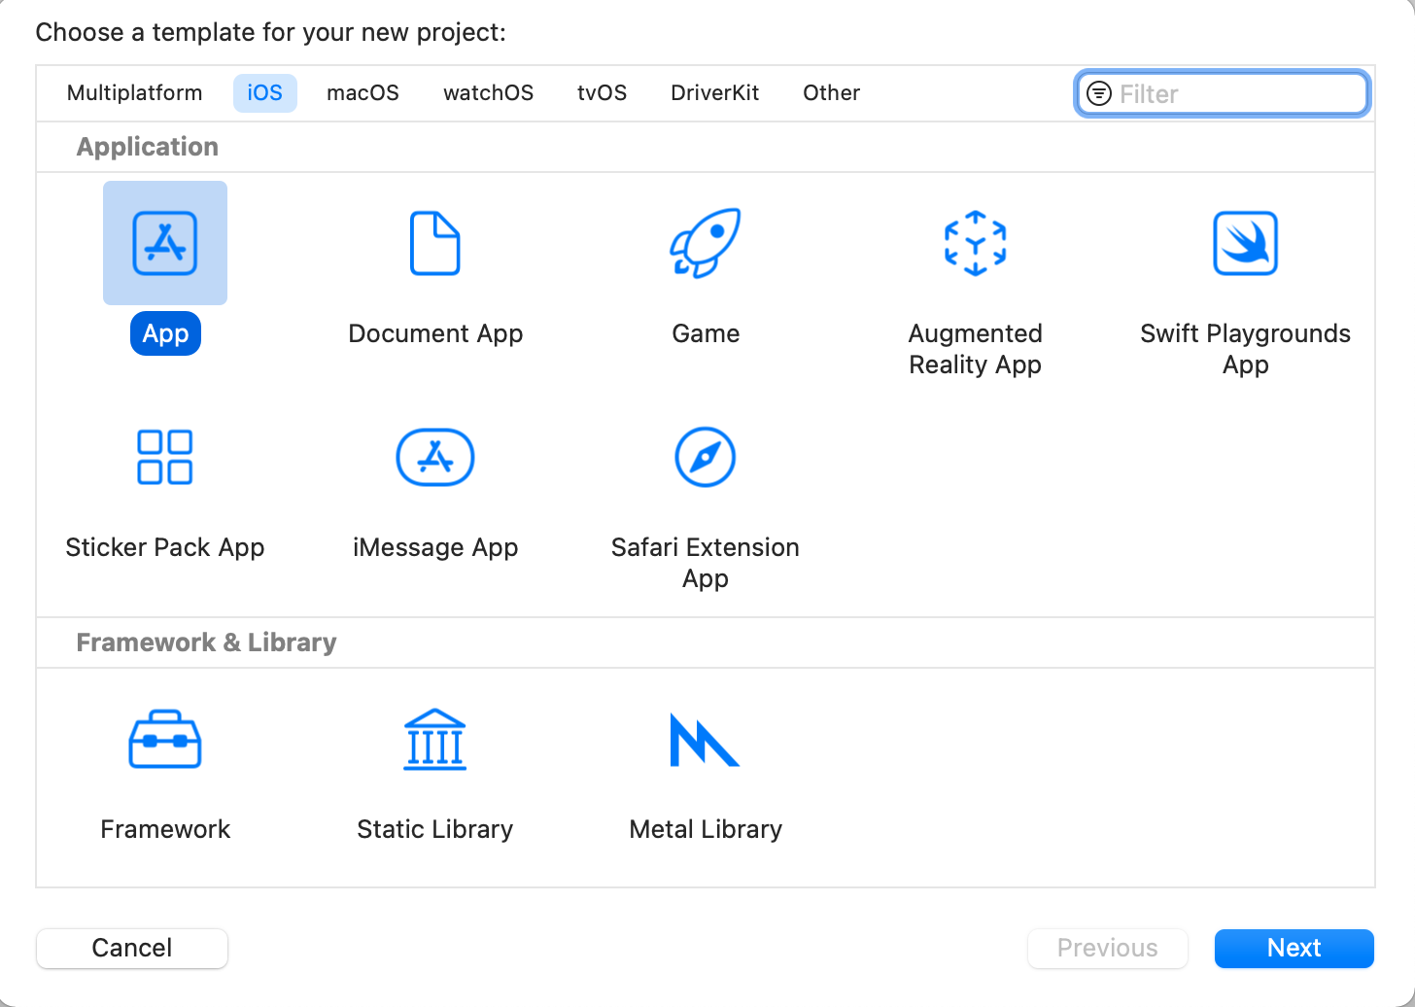Open the Other templates tab
Viewport: 1415px width, 1007px height.
pos(832,93)
